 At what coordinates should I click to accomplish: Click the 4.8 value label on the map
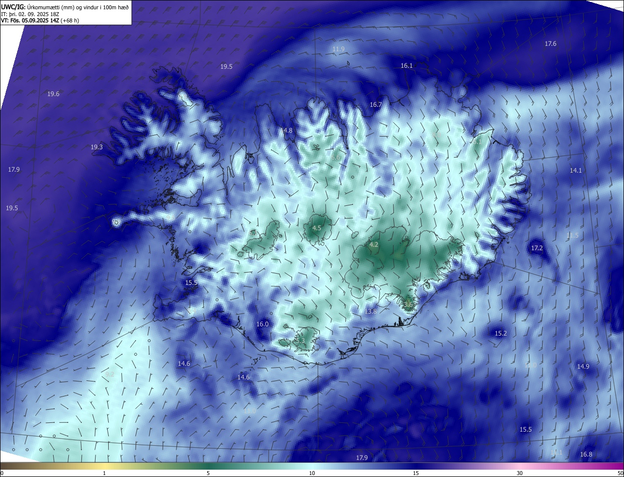288,131
